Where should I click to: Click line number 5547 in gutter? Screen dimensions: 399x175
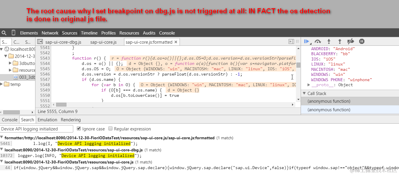(x=45, y=79)
